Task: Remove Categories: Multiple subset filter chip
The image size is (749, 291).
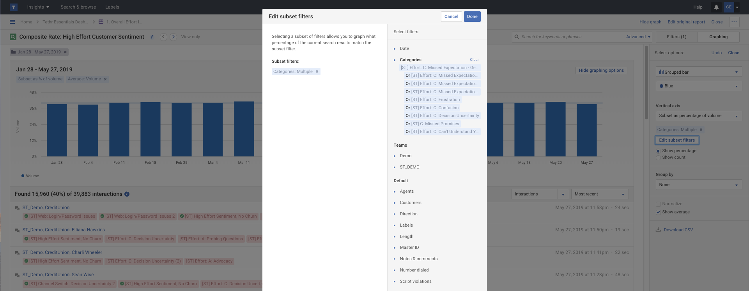Action: [x=317, y=72]
